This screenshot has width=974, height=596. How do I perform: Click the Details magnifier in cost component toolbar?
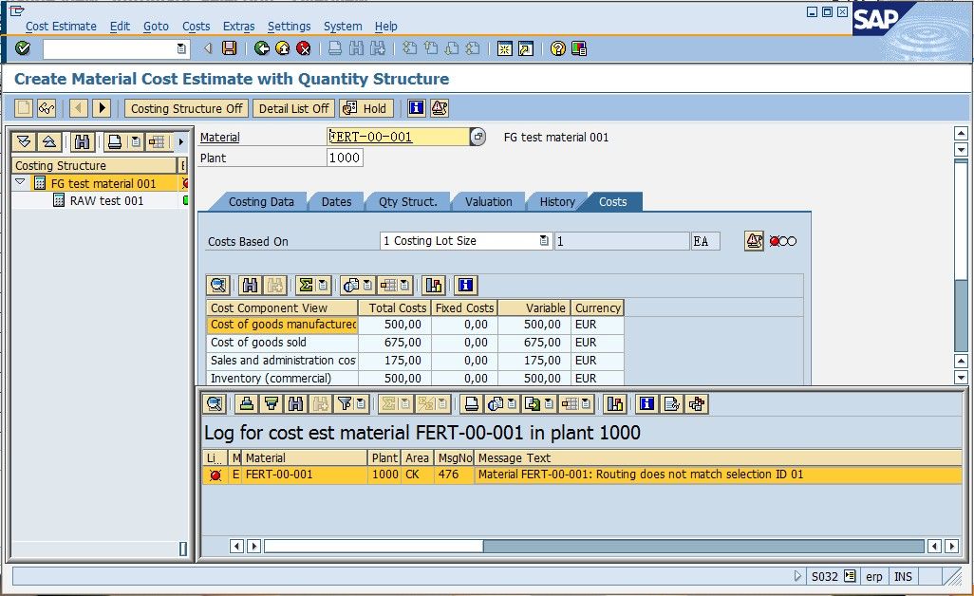pos(218,285)
